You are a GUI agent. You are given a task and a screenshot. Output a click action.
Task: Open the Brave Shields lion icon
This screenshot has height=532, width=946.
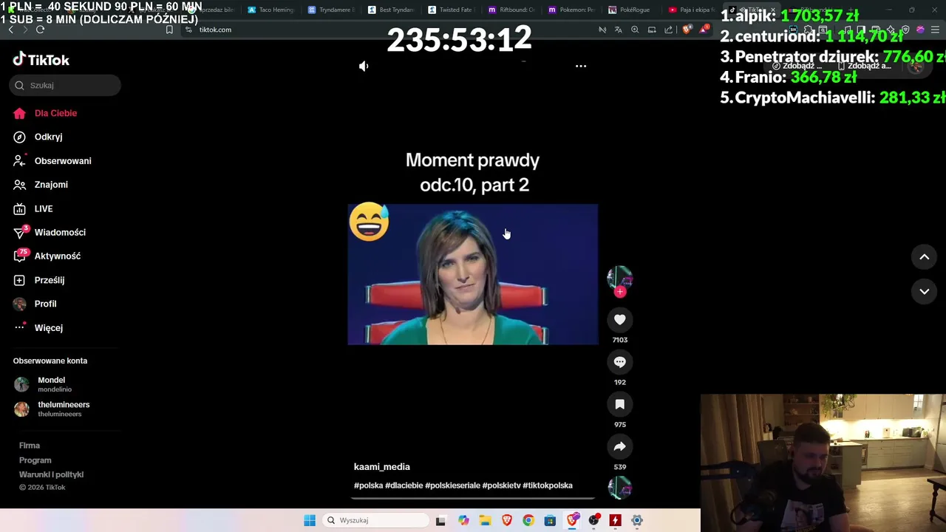pos(687,30)
